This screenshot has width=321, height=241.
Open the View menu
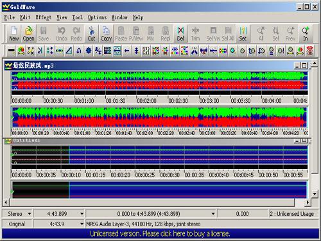[62, 17]
